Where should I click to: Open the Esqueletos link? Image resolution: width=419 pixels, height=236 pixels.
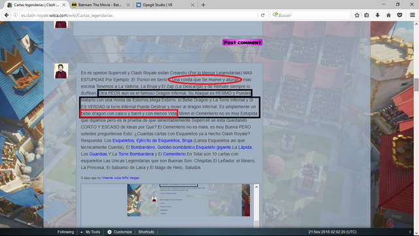pos(123,140)
